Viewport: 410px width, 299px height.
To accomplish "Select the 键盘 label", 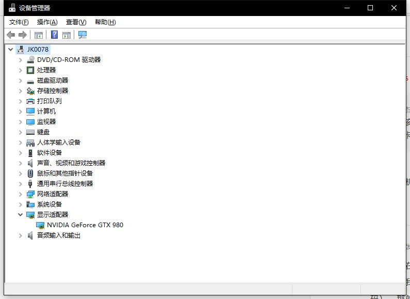I will coord(43,132).
